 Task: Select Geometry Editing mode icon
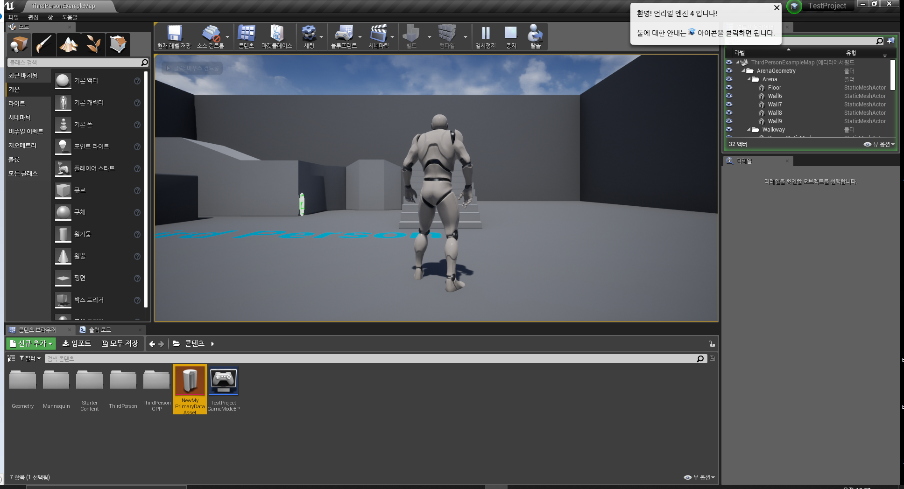118,45
